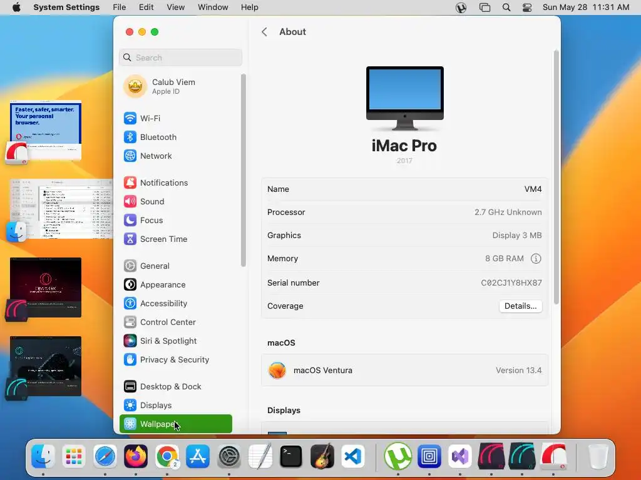
Task: Go back from the About page
Action: click(265, 32)
